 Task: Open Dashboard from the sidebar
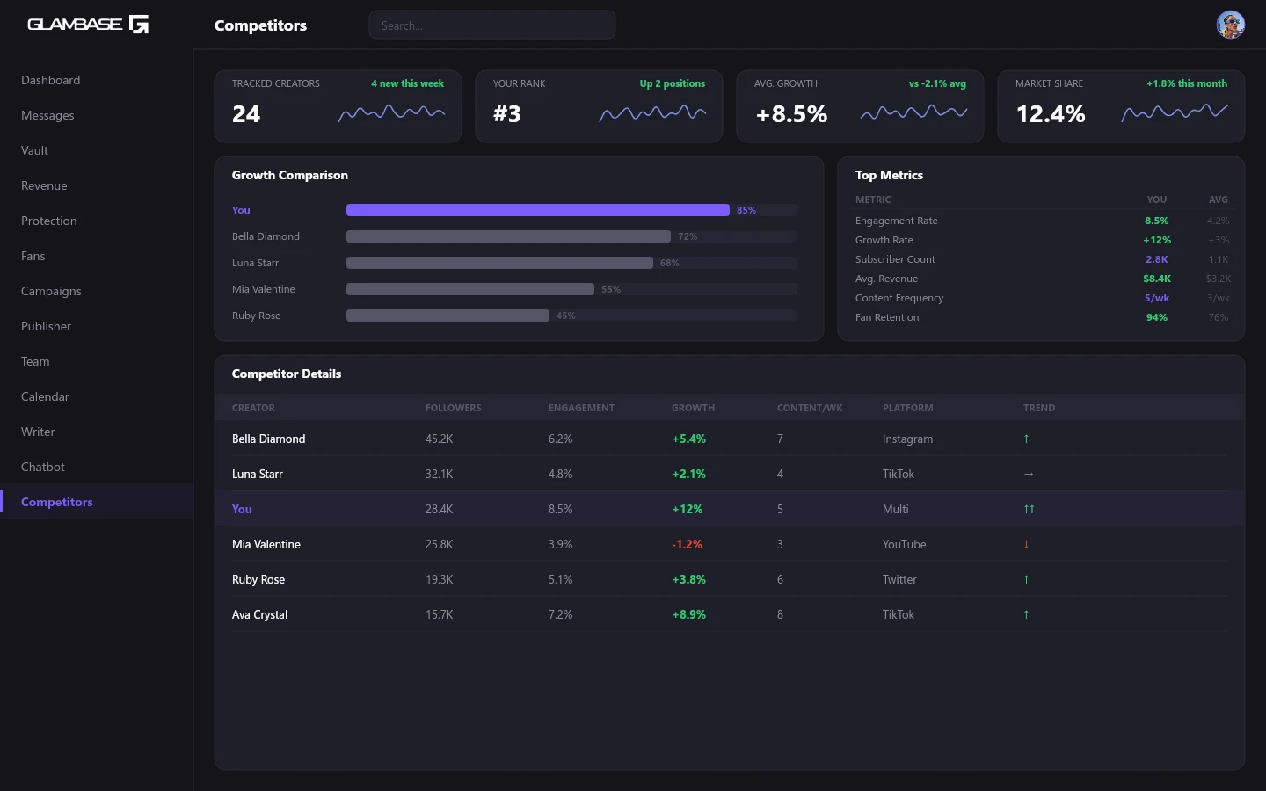[x=51, y=80]
